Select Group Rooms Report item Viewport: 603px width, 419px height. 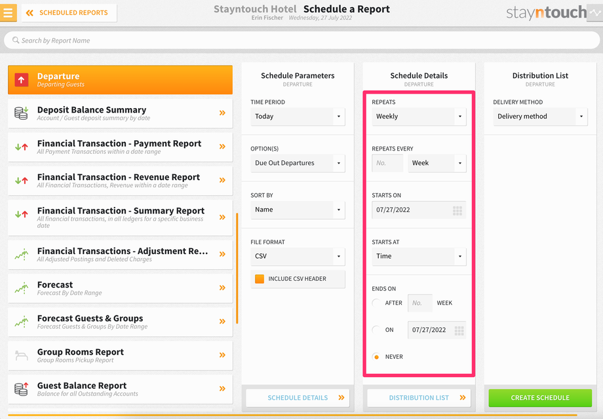click(x=121, y=355)
